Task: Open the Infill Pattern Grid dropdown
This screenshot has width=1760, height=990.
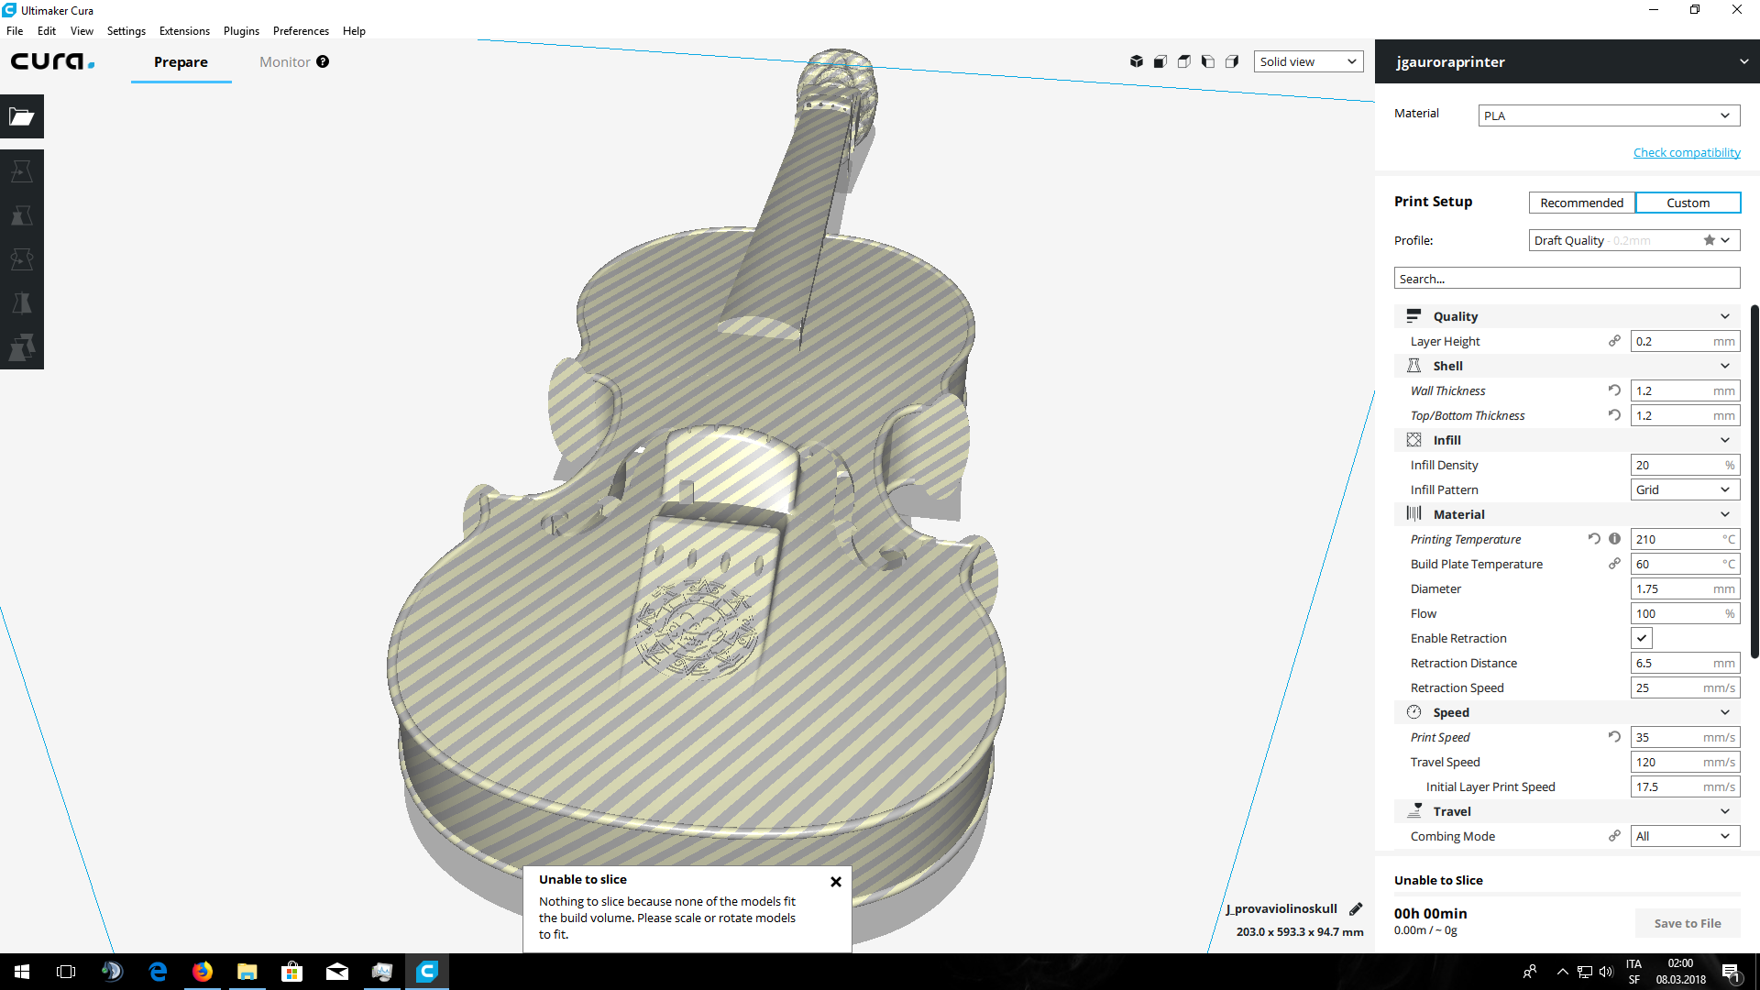Action: 1685,489
